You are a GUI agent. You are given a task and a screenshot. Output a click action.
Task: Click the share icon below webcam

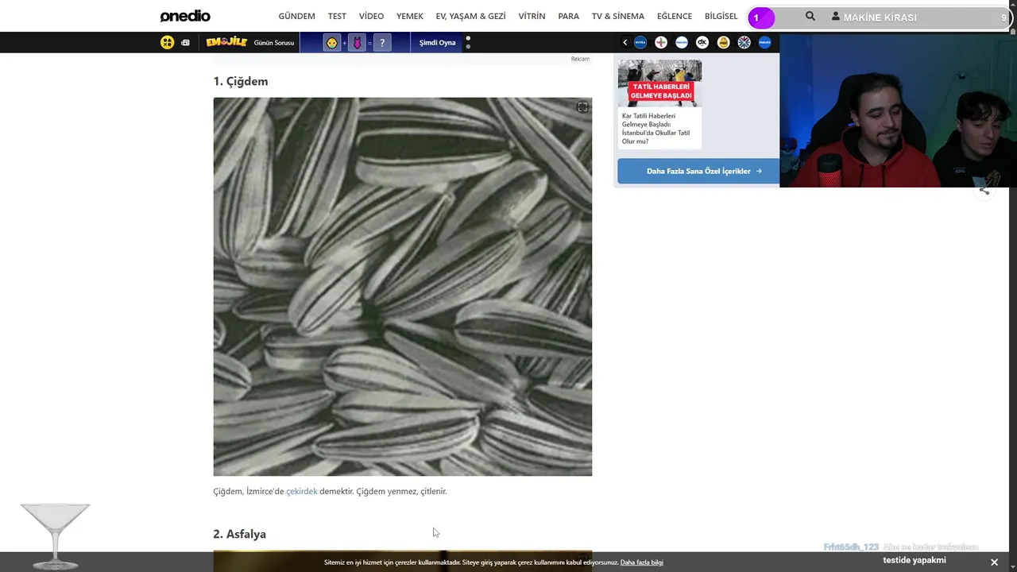pos(984,190)
